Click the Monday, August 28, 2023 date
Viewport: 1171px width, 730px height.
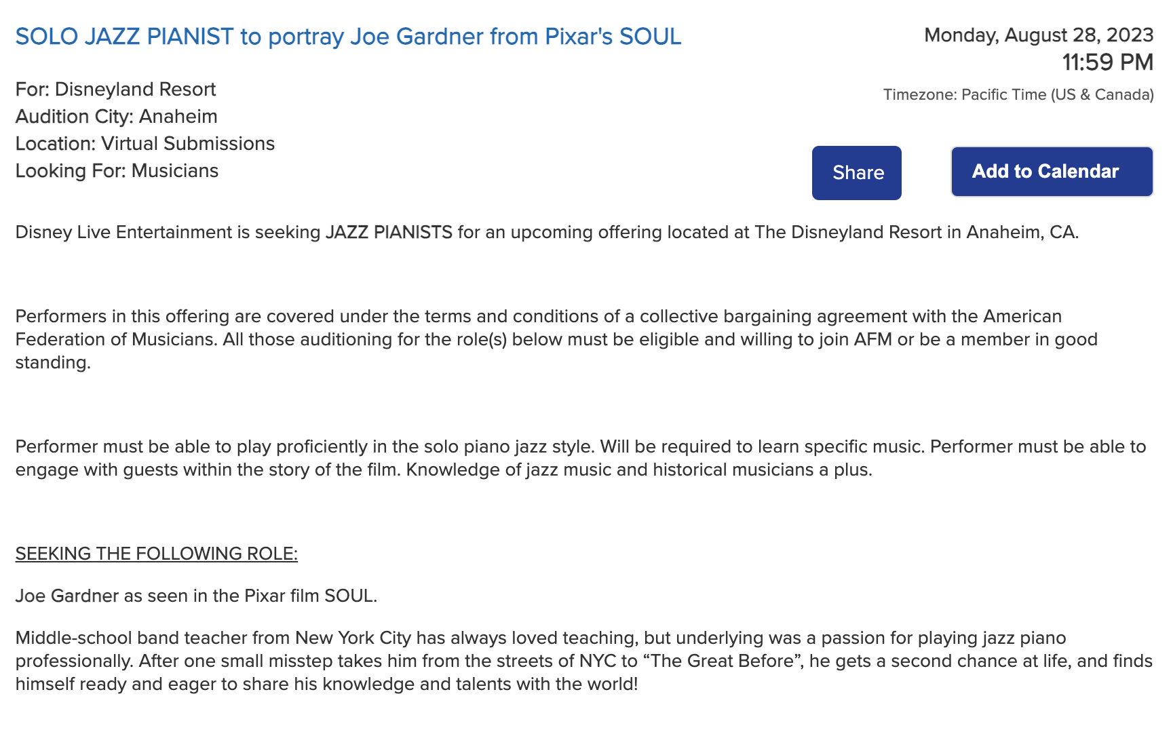pyautogui.click(x=1038, y=35)
